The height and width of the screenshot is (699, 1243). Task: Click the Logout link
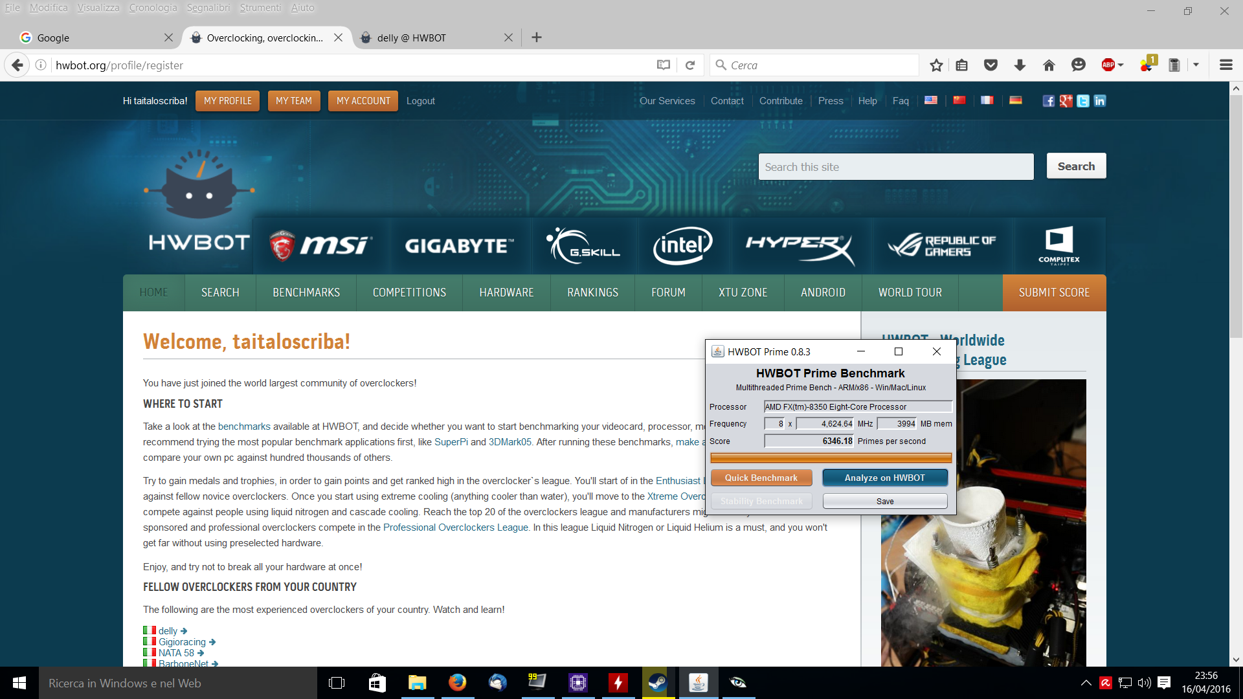pyautogui.click(x=420, y=101)
